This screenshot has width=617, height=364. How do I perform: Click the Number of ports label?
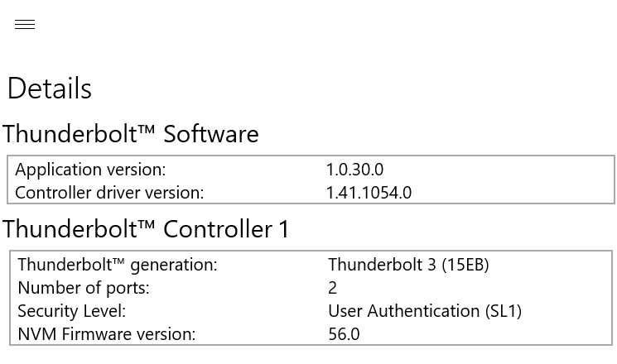point(84,288)
